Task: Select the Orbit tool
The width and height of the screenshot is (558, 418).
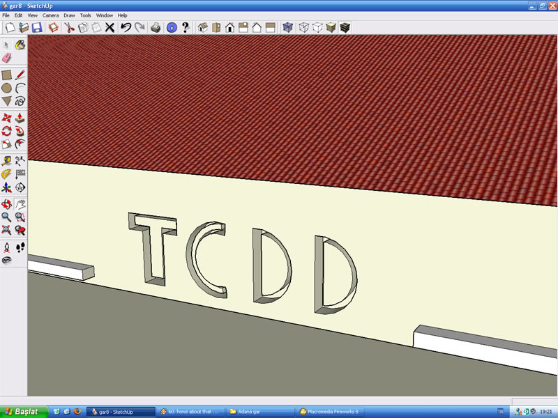Action: 6,204
